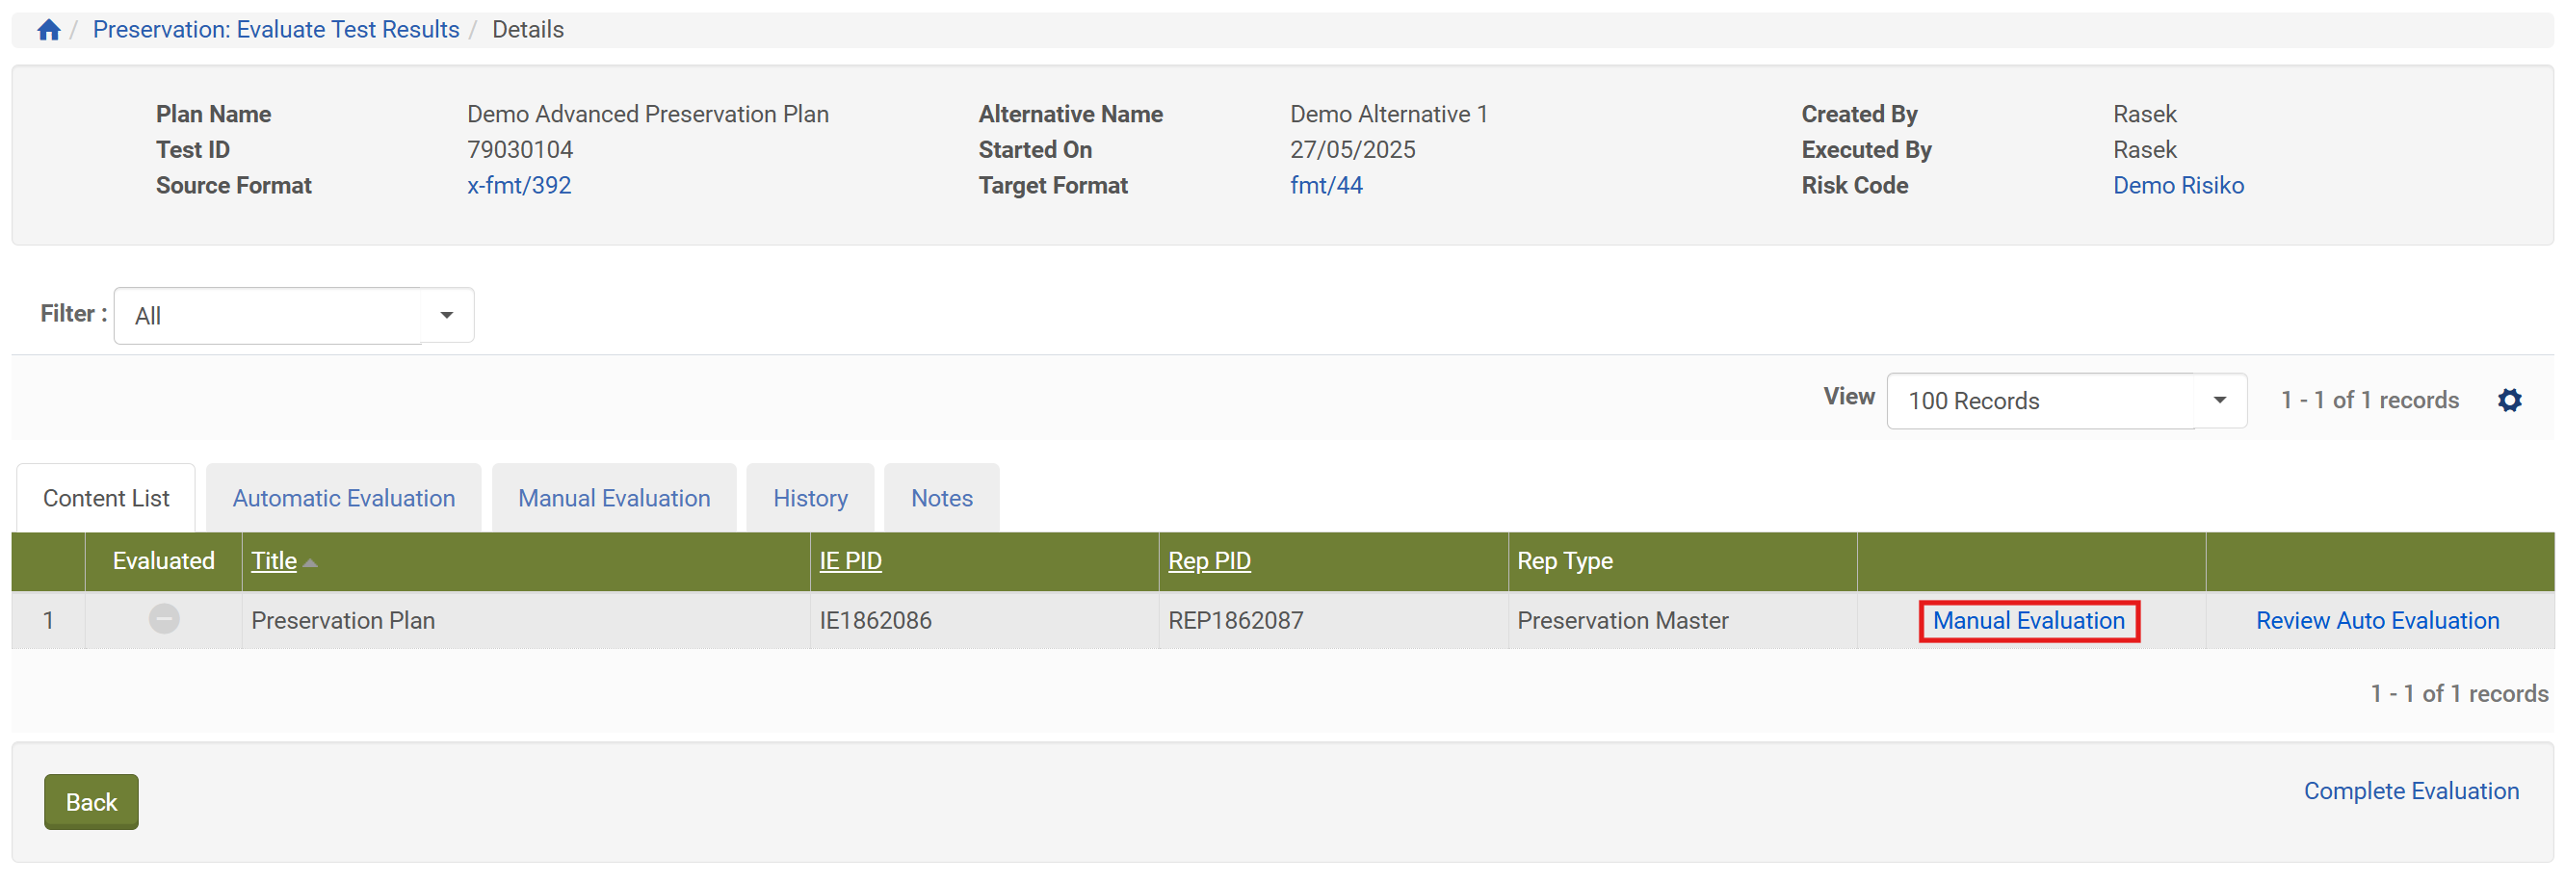Image resolution: width=2565 pixels, height=881 pixels.
Task: Click the evaluated status icon in row 1
Action: pos(164,619)
